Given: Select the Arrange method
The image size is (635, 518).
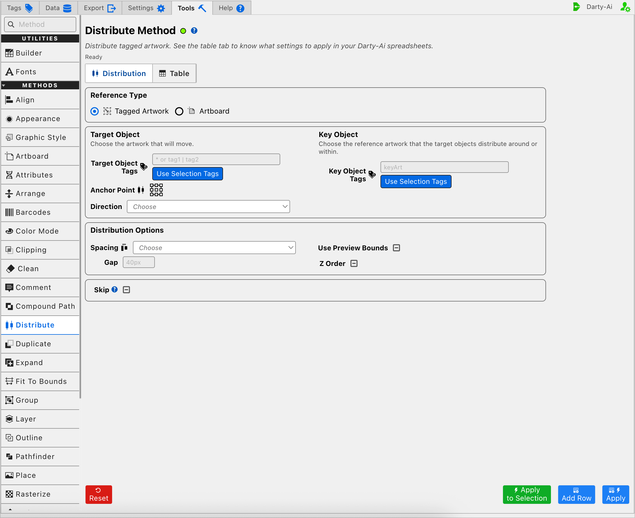Looking at the screenshot, I should 40,193.
